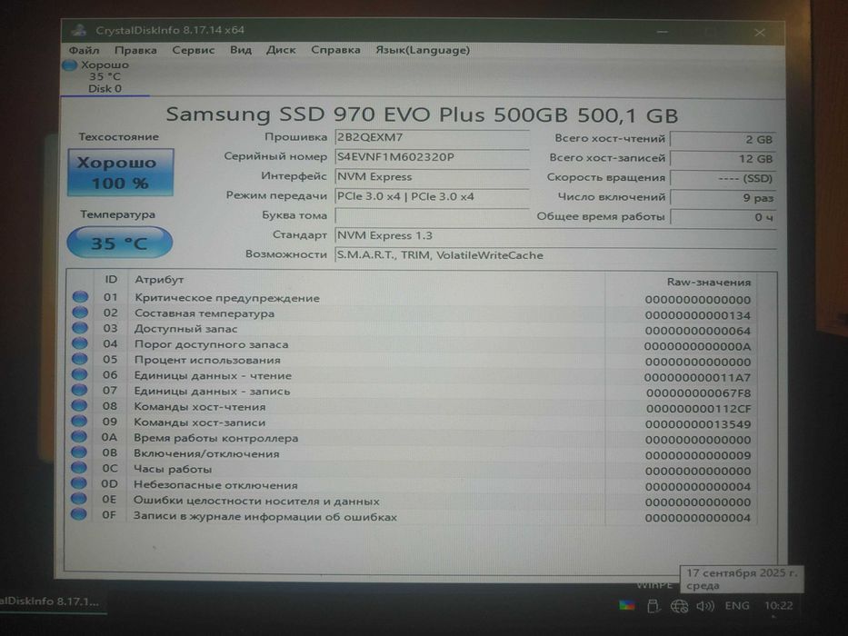Select the Критическое предупреждение row text

pyautogui.click(x=227, y=298)
